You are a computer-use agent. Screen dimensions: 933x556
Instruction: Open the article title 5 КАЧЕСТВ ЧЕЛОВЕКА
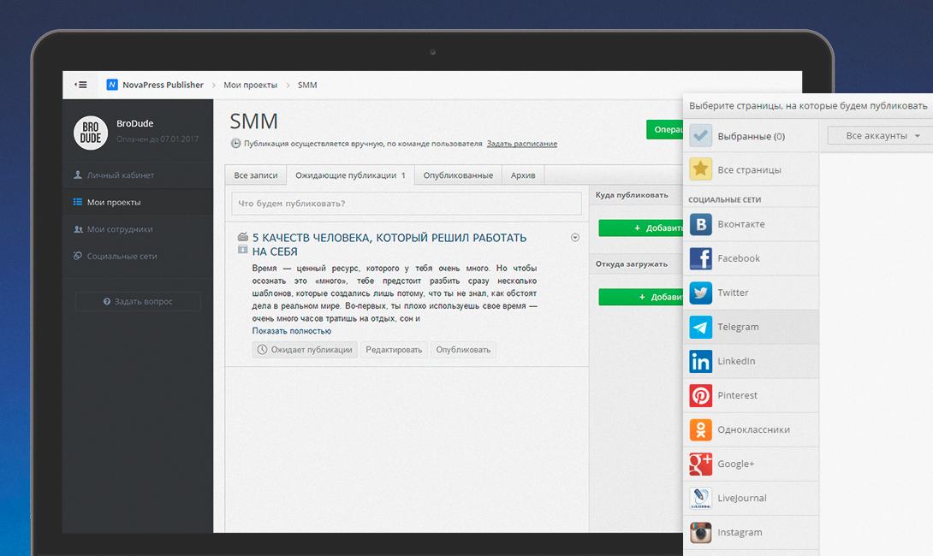[389, 245]
